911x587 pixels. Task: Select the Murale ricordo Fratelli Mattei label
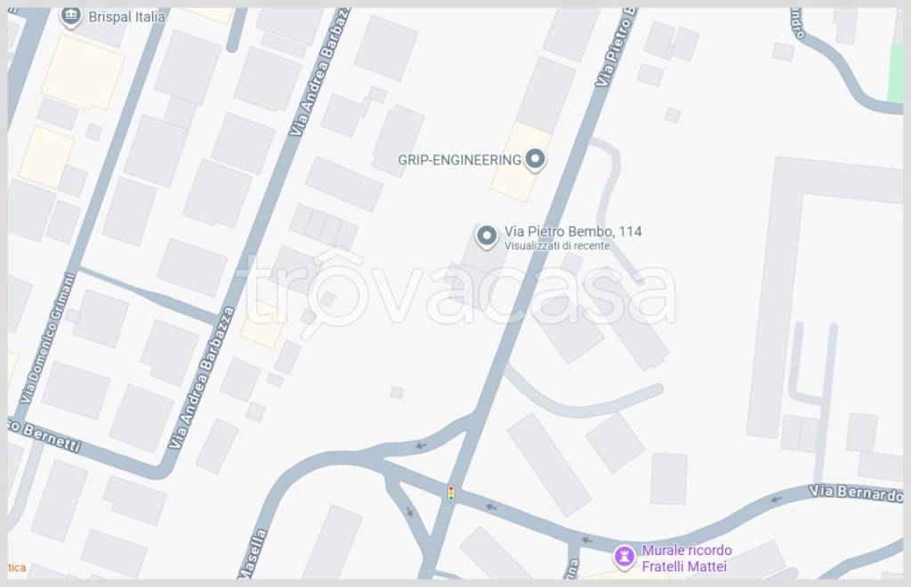(x=686, y=558)
